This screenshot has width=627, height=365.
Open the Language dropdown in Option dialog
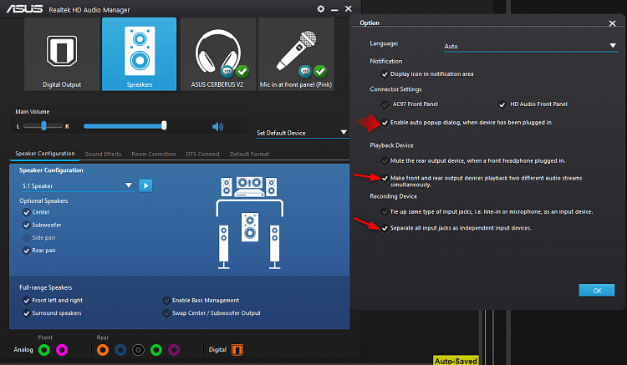coord(531,46)
